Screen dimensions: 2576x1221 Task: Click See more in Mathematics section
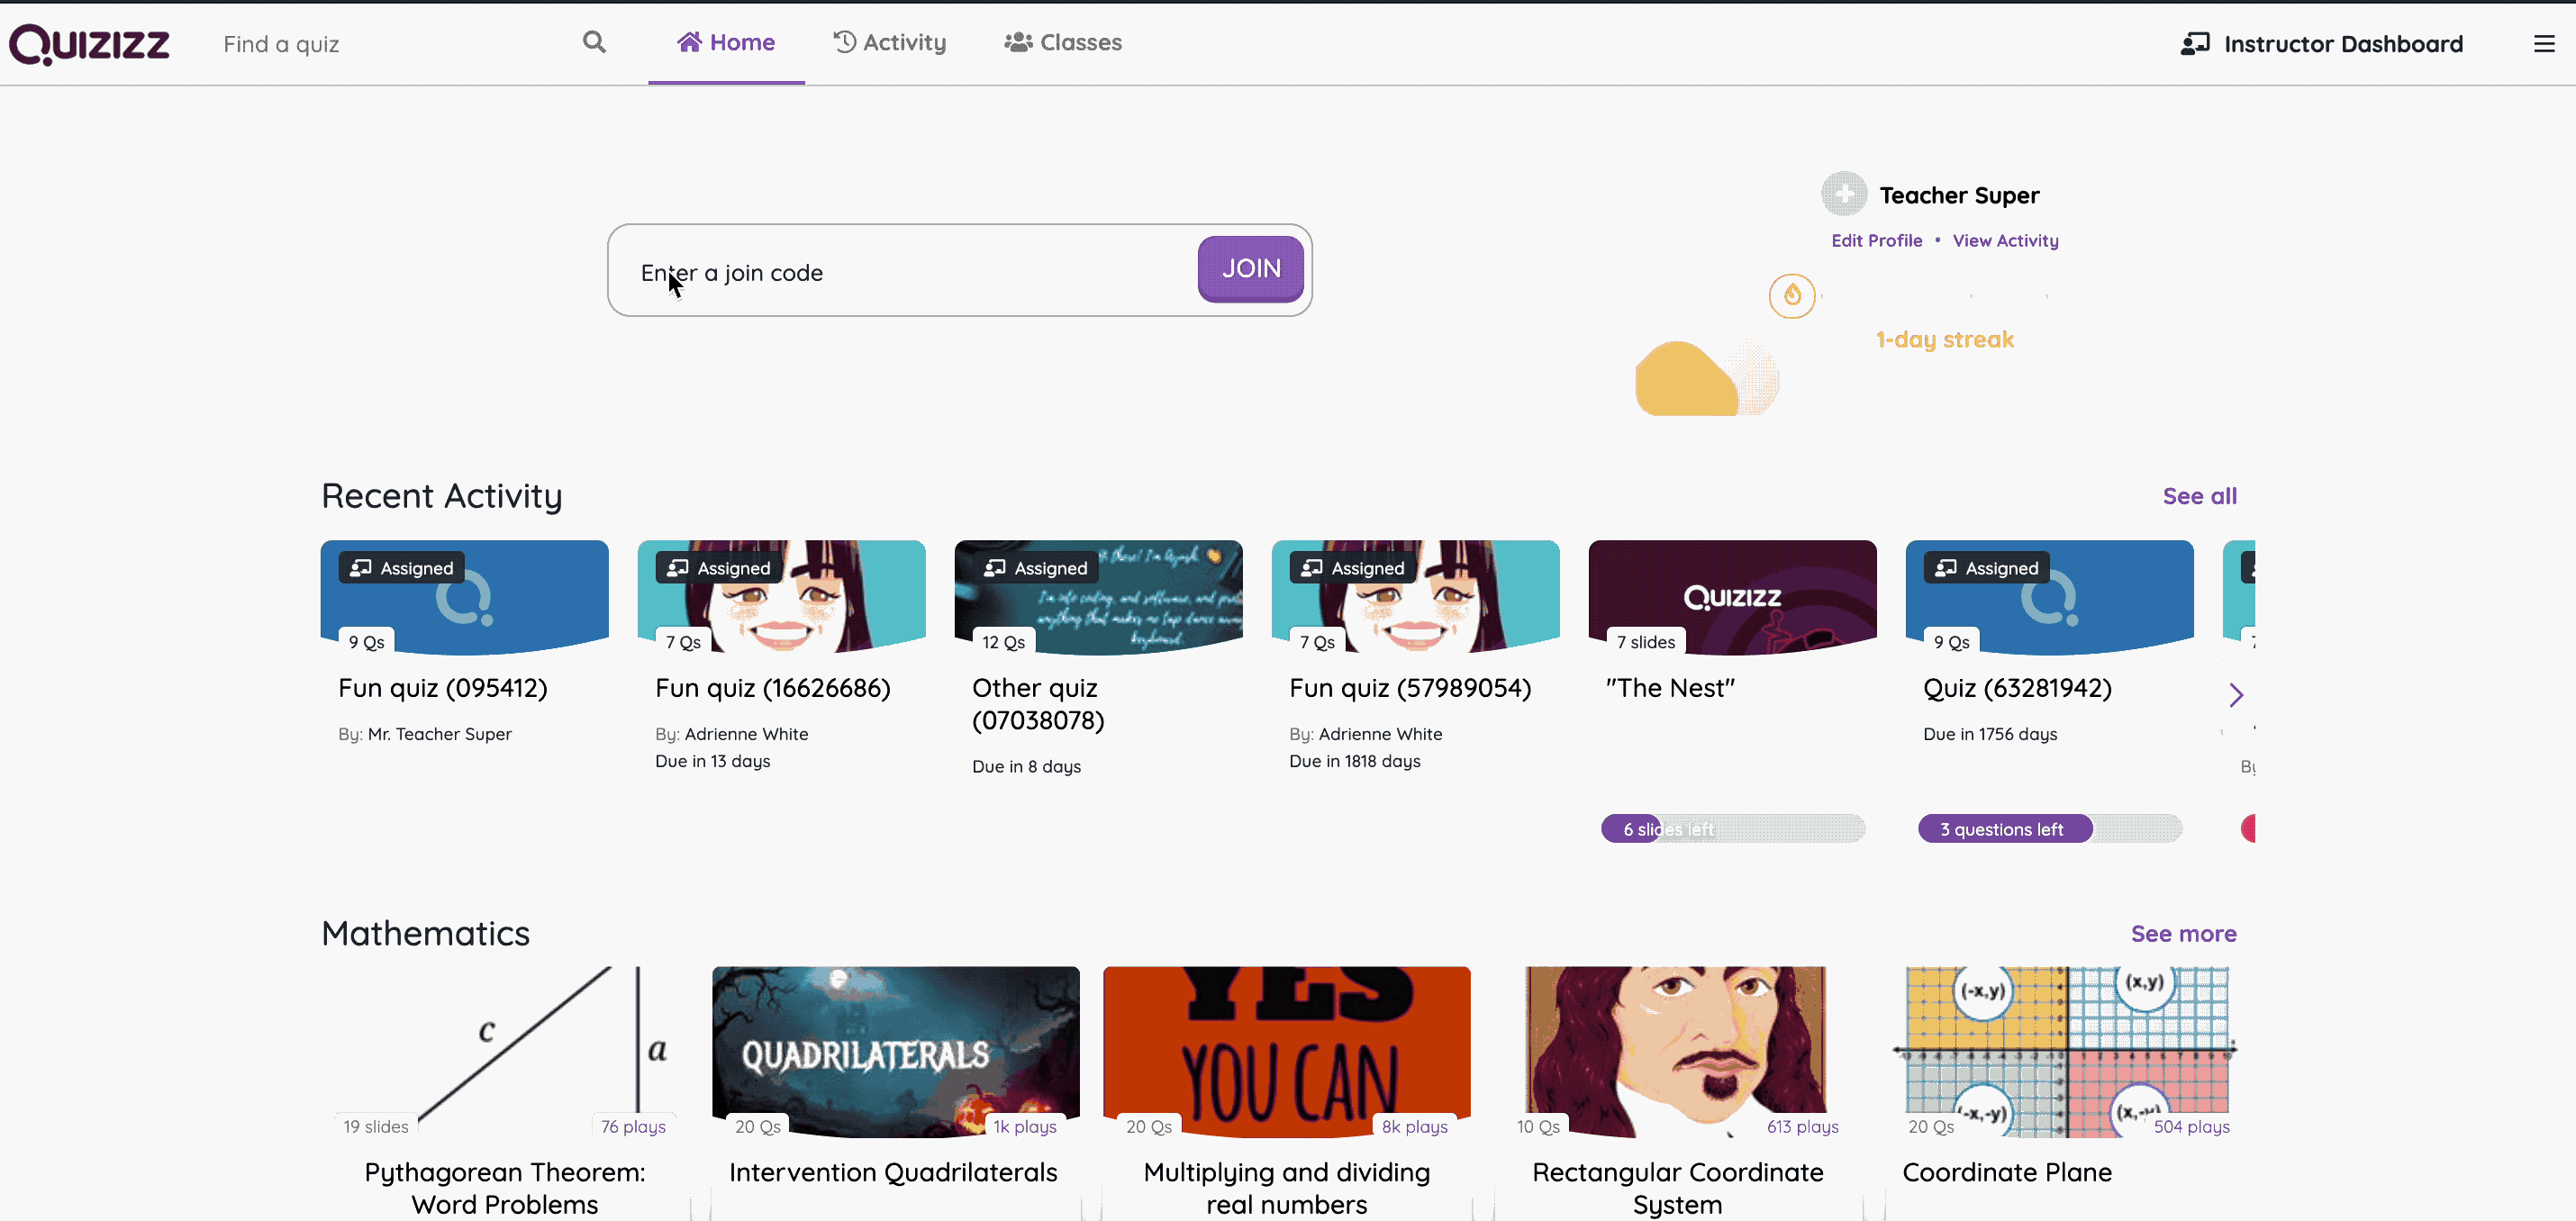2181,932
